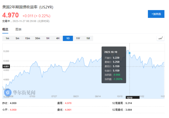
Task: Select the 1m interval
Action: coord(7,38)
